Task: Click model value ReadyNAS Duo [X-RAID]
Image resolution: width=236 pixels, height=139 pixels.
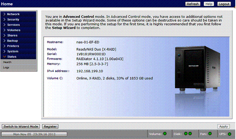Action: coord(96,49)
